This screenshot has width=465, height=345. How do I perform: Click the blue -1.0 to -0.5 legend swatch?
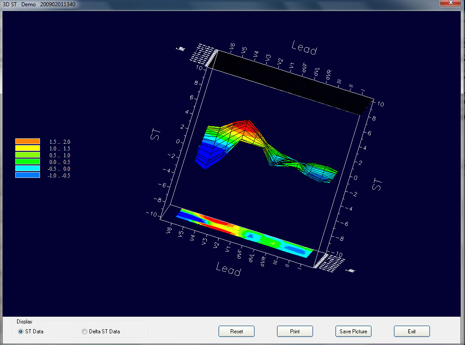point(27,175)
